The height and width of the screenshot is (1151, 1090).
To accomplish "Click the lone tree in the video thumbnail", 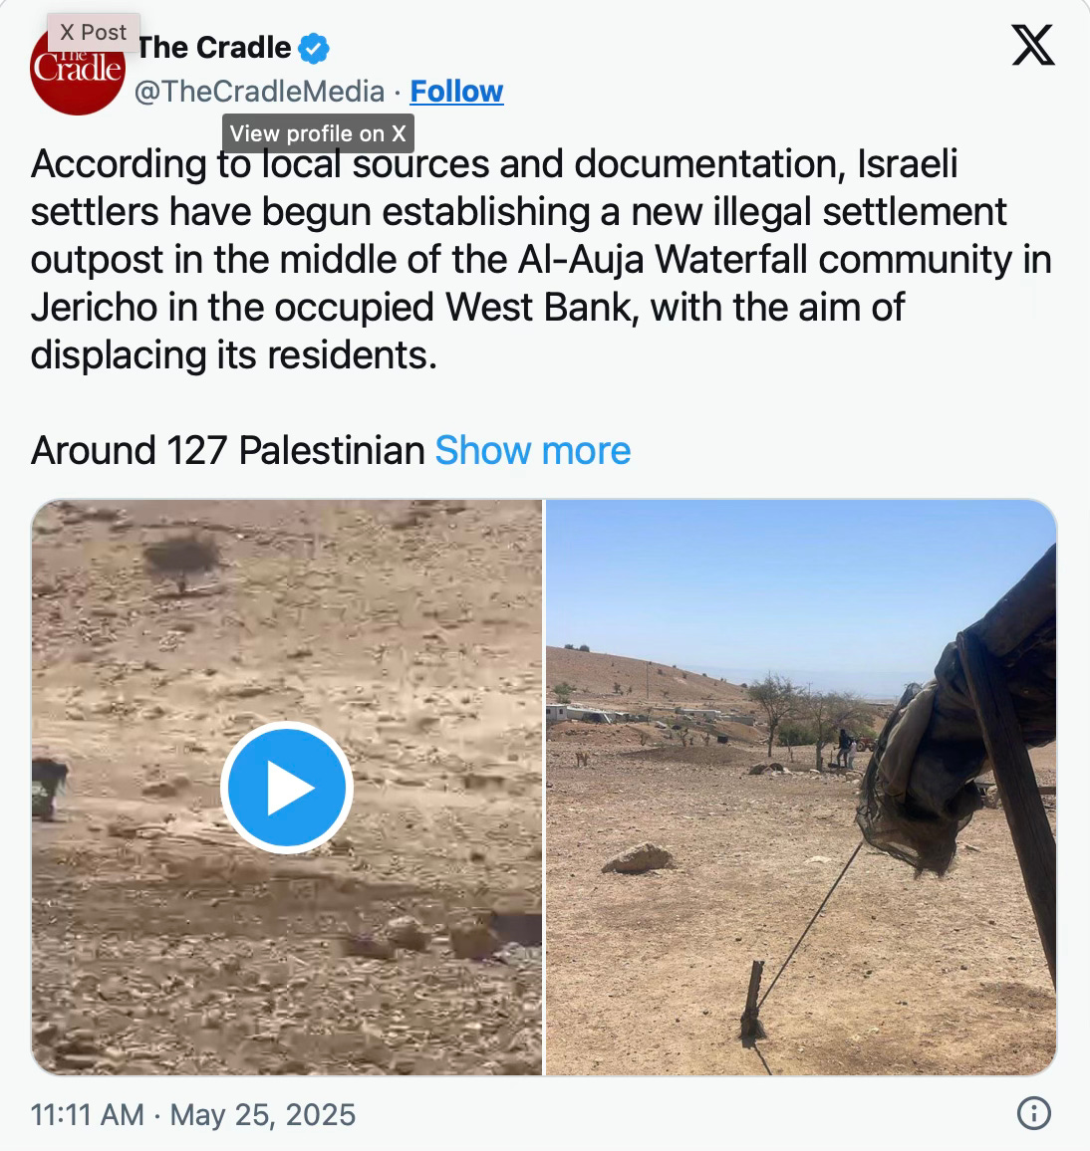I will click(182, 563).
